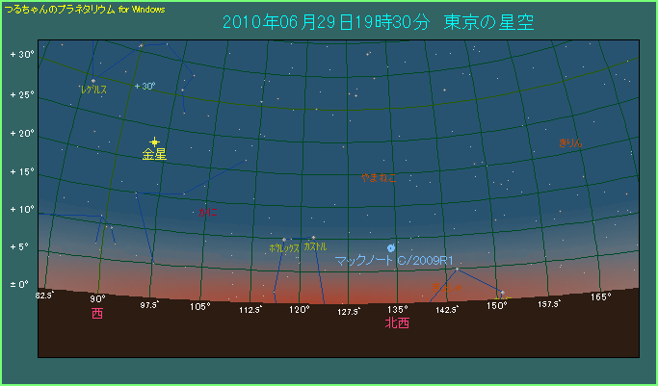Click the ±0° altitude scale label
Image resolution: width=658 pixels, height=386 pixels.
coord(19,285)
